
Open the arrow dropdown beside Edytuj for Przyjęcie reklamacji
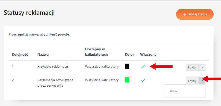[x=202, y=67]
